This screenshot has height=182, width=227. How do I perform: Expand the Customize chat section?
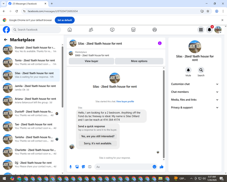tap(195, 84)
